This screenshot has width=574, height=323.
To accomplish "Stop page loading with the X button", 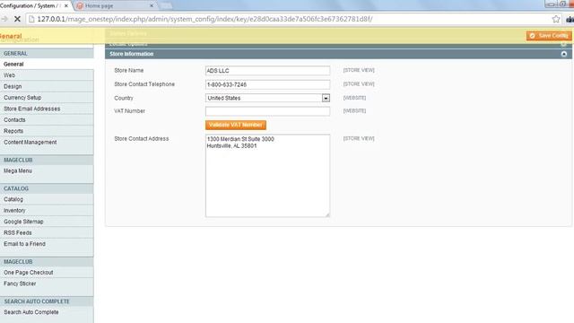I will click(17, 19).
